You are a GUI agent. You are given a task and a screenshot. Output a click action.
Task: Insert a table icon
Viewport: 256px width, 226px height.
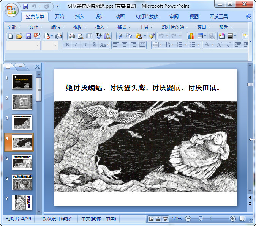[200, 36]
